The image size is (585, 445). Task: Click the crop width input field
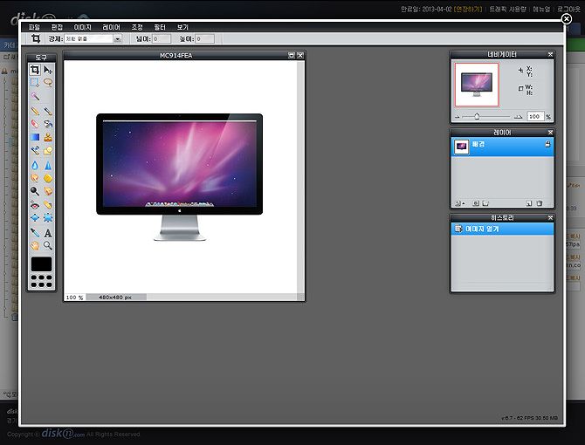click(162, 38)
